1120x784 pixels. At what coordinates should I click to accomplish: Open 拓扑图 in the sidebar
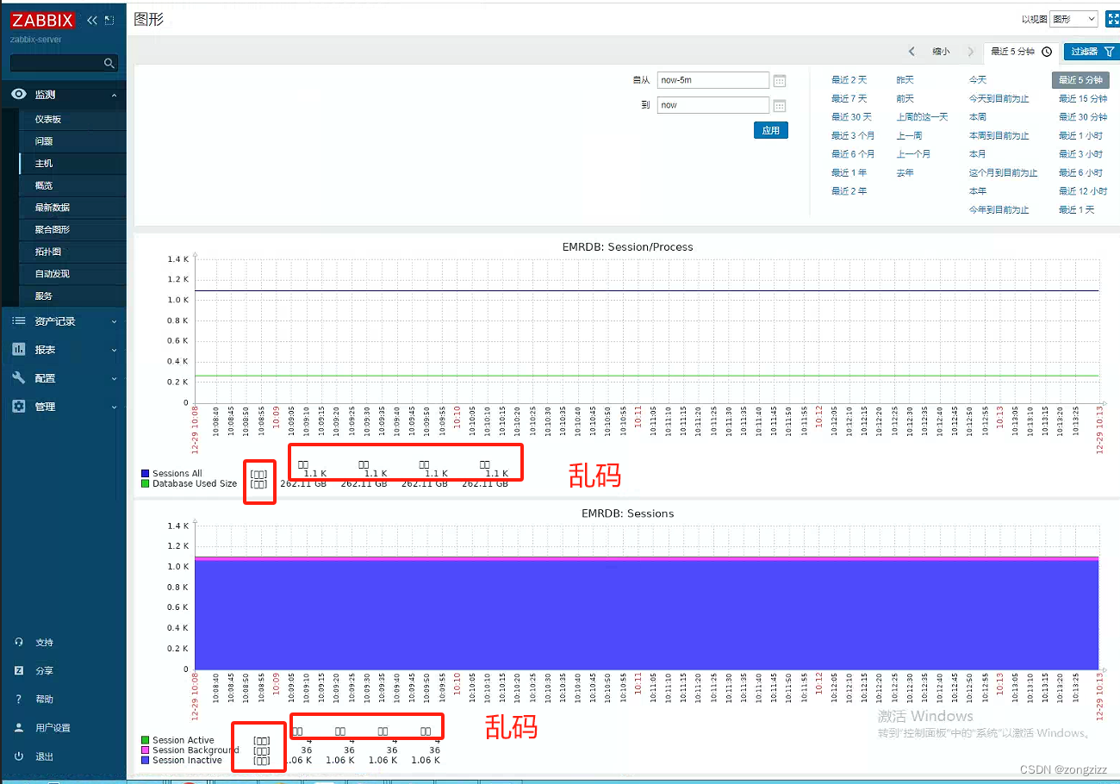pyautogui.click(x=48, y=252)
